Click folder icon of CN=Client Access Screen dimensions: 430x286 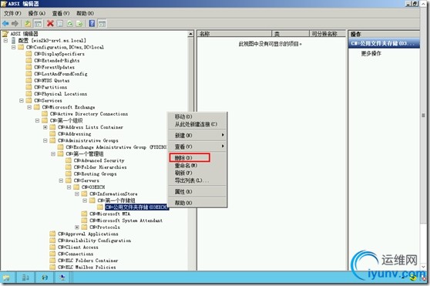52,247
